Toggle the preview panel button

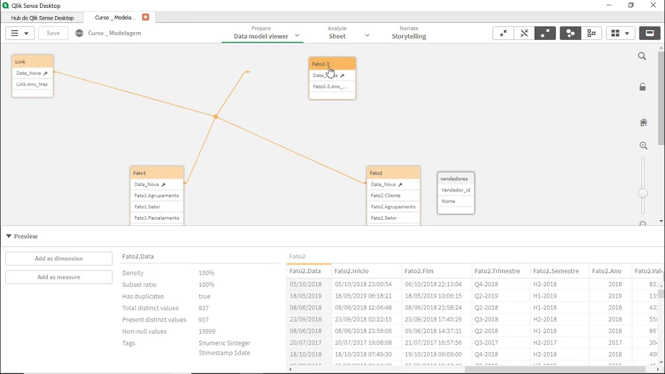point(649,33)
